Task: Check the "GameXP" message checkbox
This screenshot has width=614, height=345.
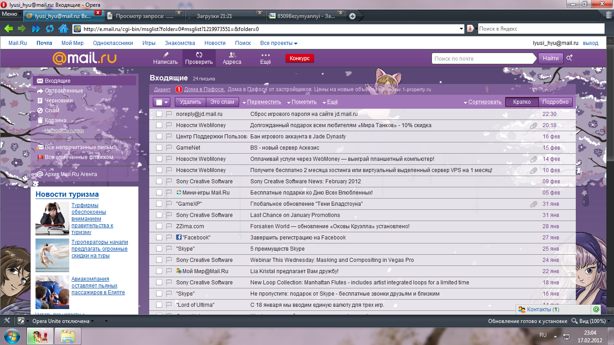Action: [159, 204]
